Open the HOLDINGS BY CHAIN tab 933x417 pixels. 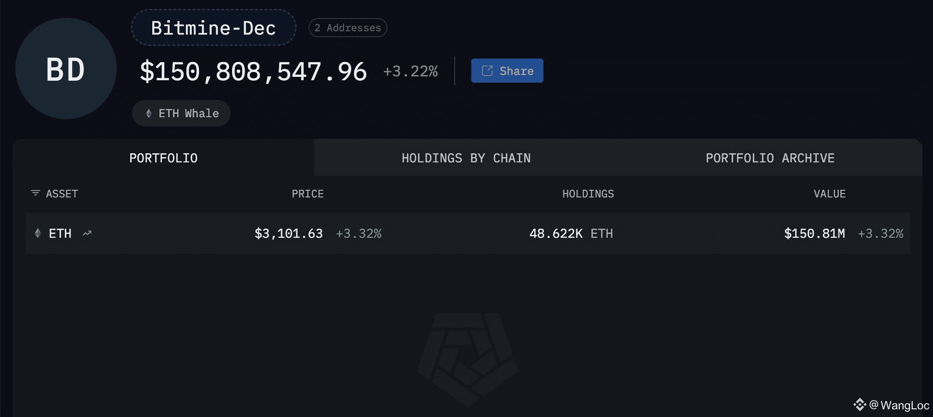(x=466, y=158)
